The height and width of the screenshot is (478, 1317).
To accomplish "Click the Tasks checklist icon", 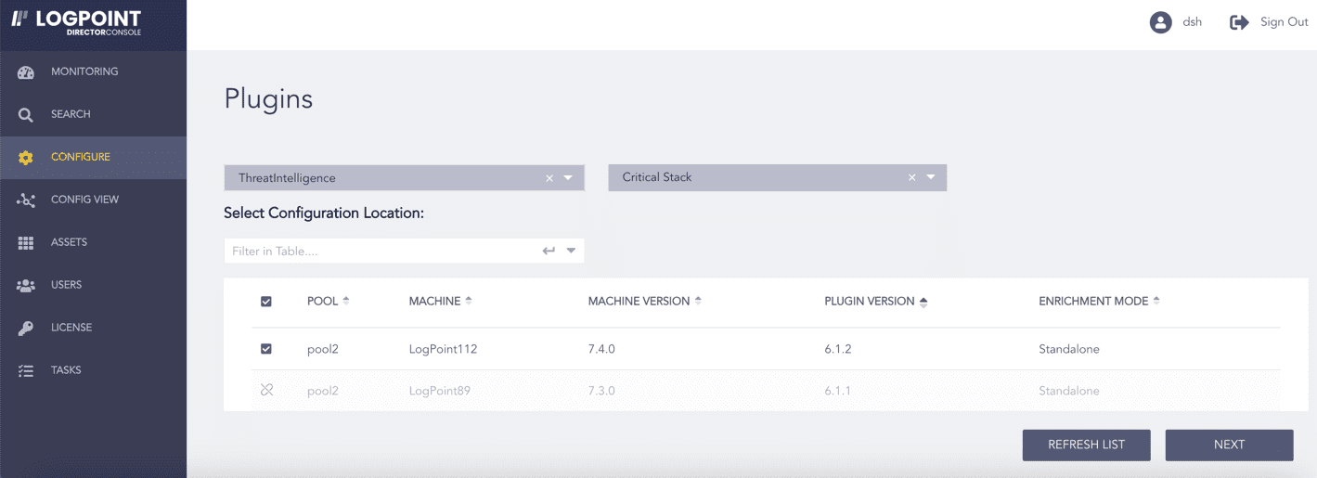I will tap(26, 371).
